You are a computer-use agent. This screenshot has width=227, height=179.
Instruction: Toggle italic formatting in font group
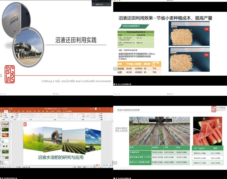coord(24,117)
